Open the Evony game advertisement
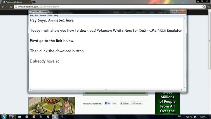This screenshot has height=119, width=211. click(x=52, y=106)
